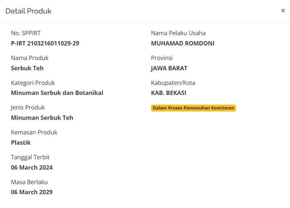Select the issue date 06 March 2024

[32, 167]
